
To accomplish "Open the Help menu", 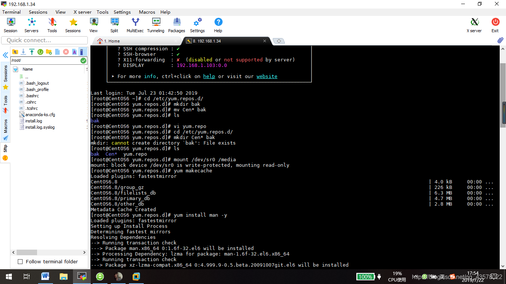I will 166,12.
